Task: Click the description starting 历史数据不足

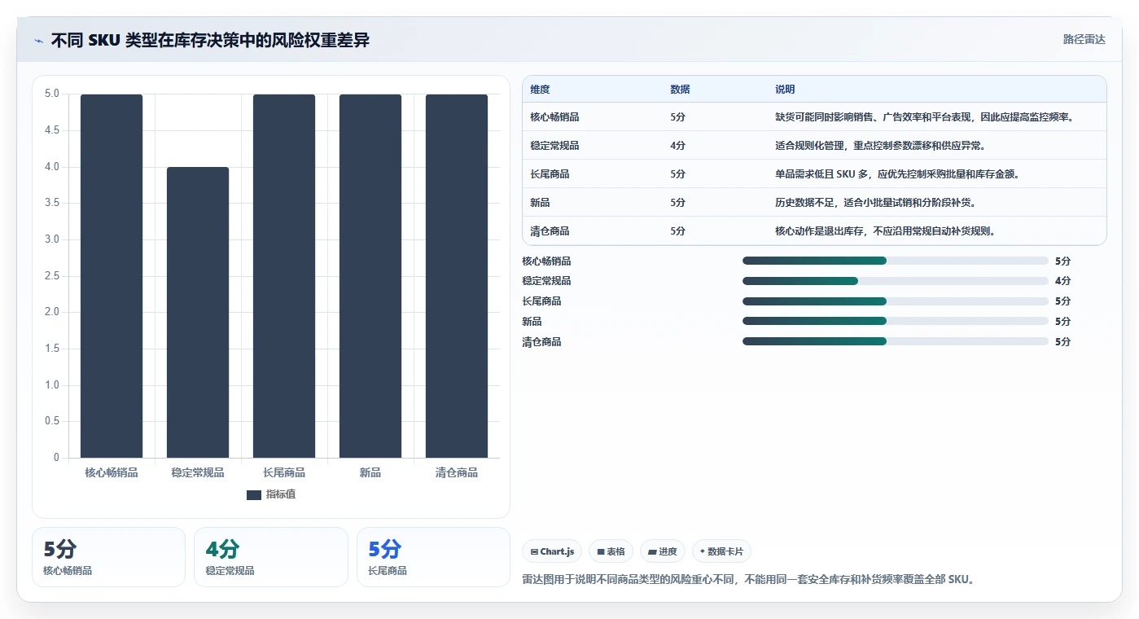Action: (x=875, y=203)
